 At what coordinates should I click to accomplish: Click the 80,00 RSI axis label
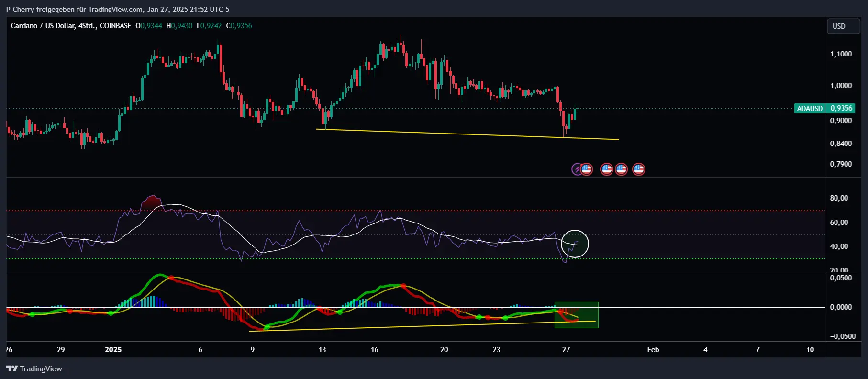(x=839, y=198)
